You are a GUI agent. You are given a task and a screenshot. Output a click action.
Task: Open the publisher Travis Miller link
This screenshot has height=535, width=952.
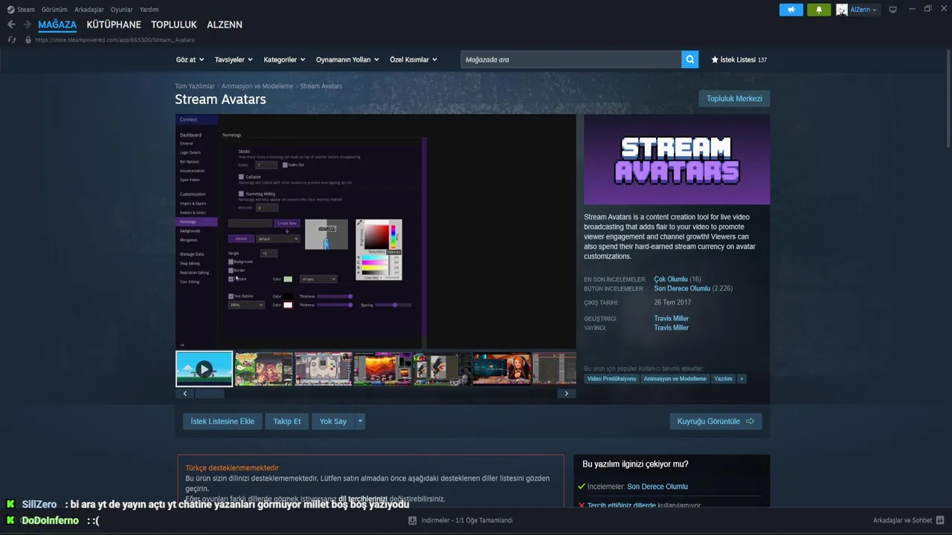click(x=671, y=328)
